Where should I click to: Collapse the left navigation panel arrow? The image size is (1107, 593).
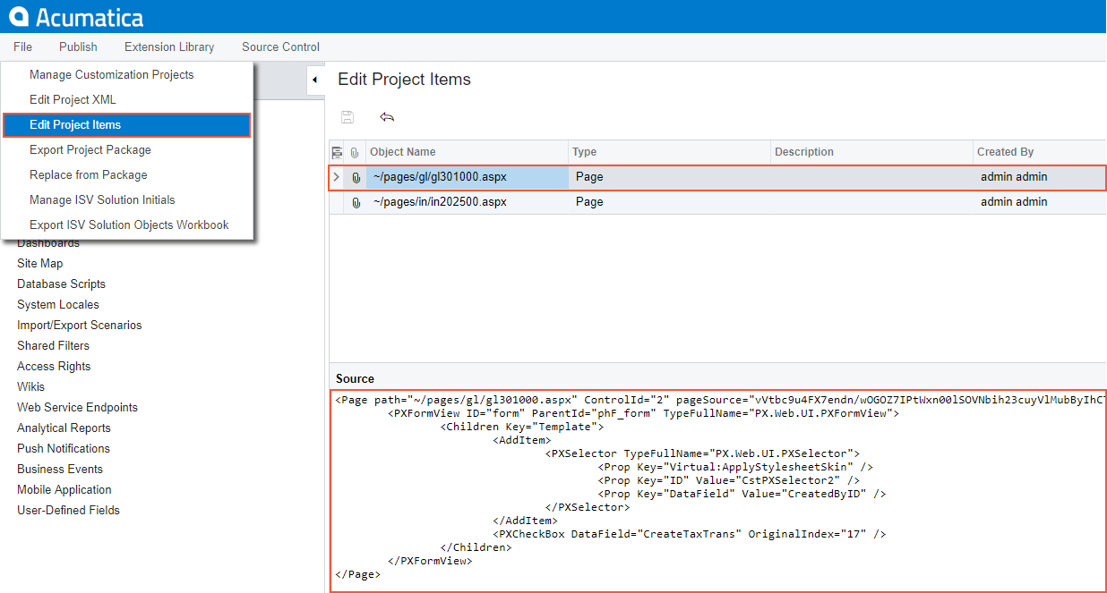click(314, 80)
